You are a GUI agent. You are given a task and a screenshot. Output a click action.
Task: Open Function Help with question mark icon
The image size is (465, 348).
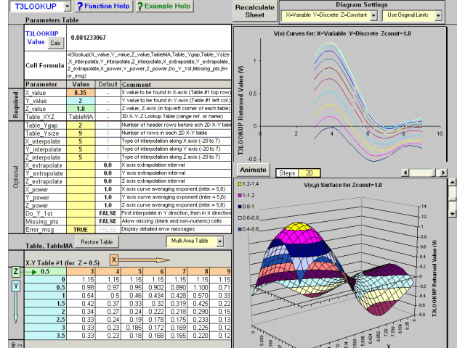click(105, 7)
